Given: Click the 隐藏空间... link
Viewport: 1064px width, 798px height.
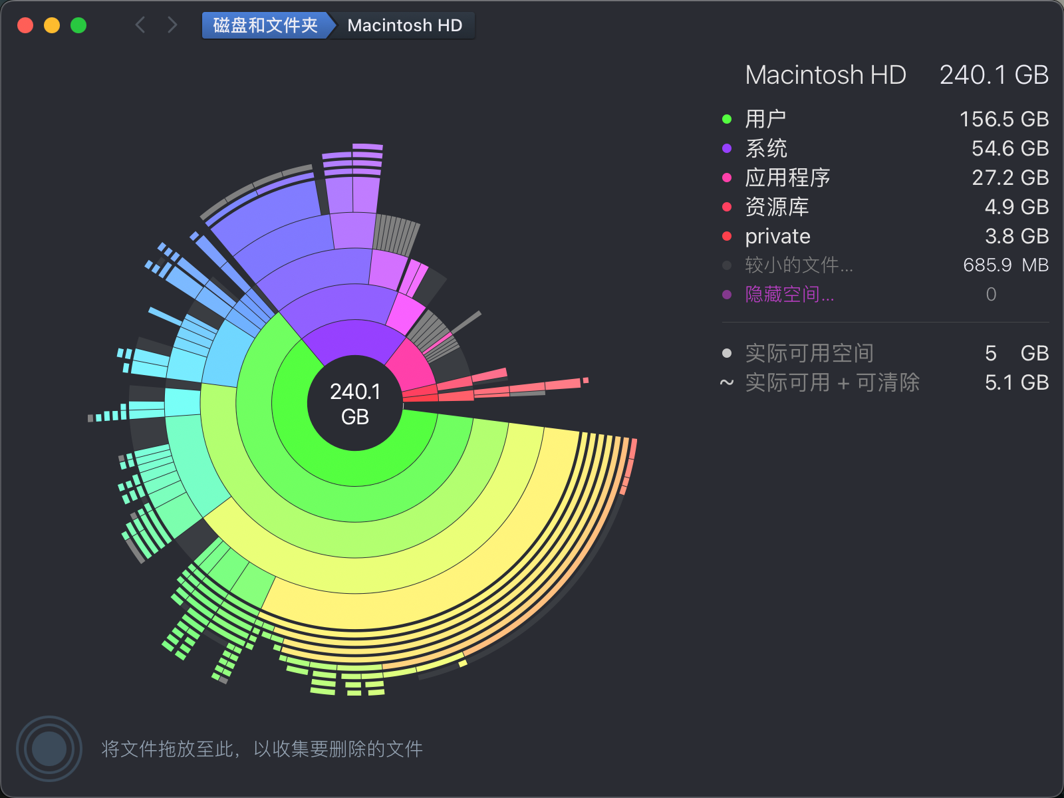Looking at the screenshot, I should [789, 295].
